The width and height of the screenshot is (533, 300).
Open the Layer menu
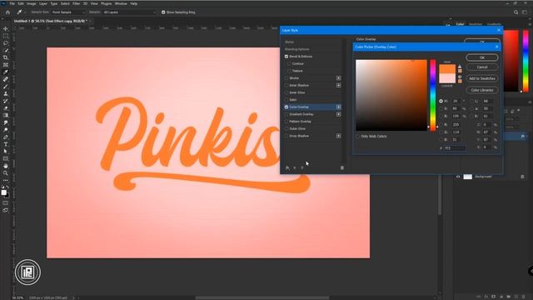pyautogui.click(x=43, y=3)
